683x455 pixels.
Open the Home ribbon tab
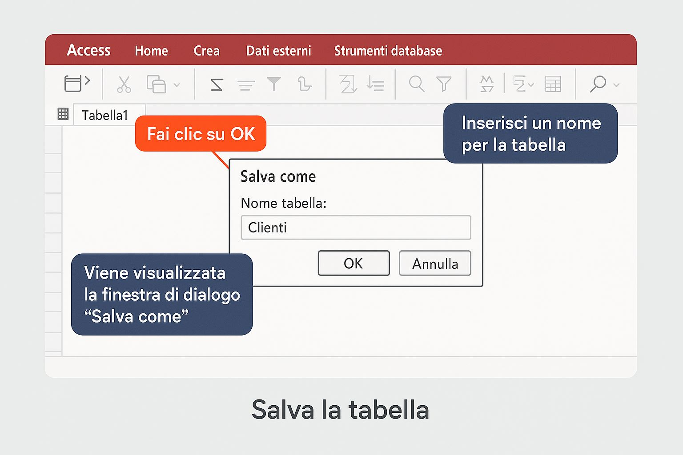pos(151,51)
